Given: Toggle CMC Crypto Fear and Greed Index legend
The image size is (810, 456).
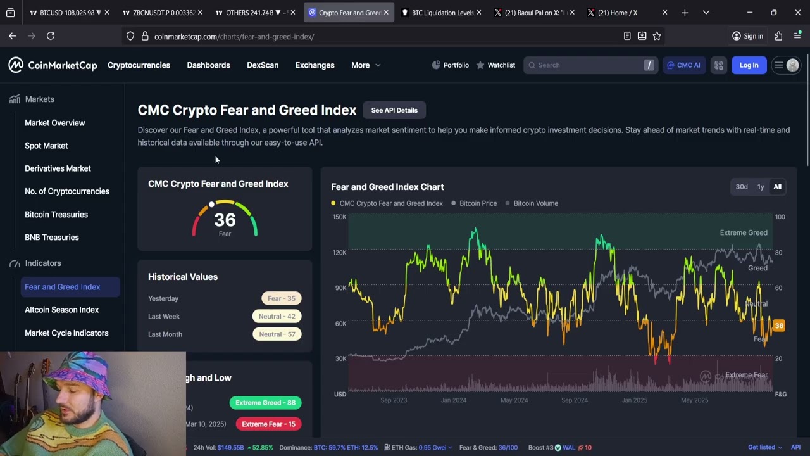Looking at the screenshot, I should click(x=387, y=203).
